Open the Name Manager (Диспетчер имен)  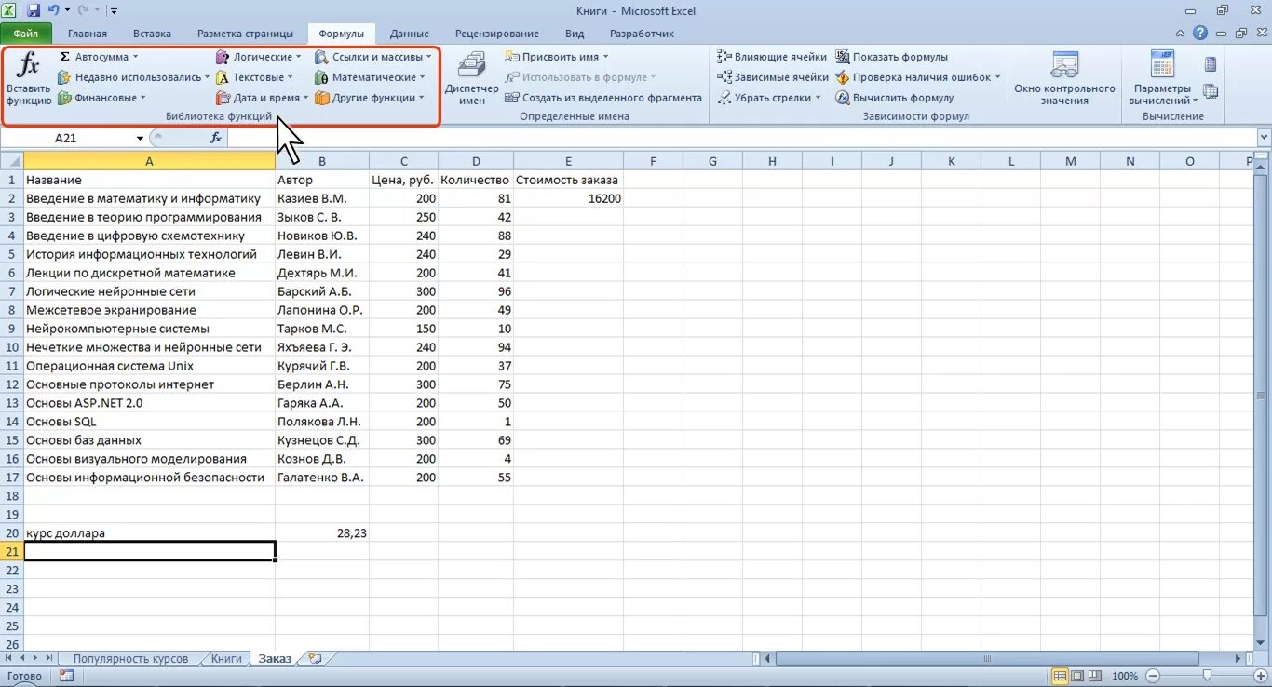click(x=472, y=80)
